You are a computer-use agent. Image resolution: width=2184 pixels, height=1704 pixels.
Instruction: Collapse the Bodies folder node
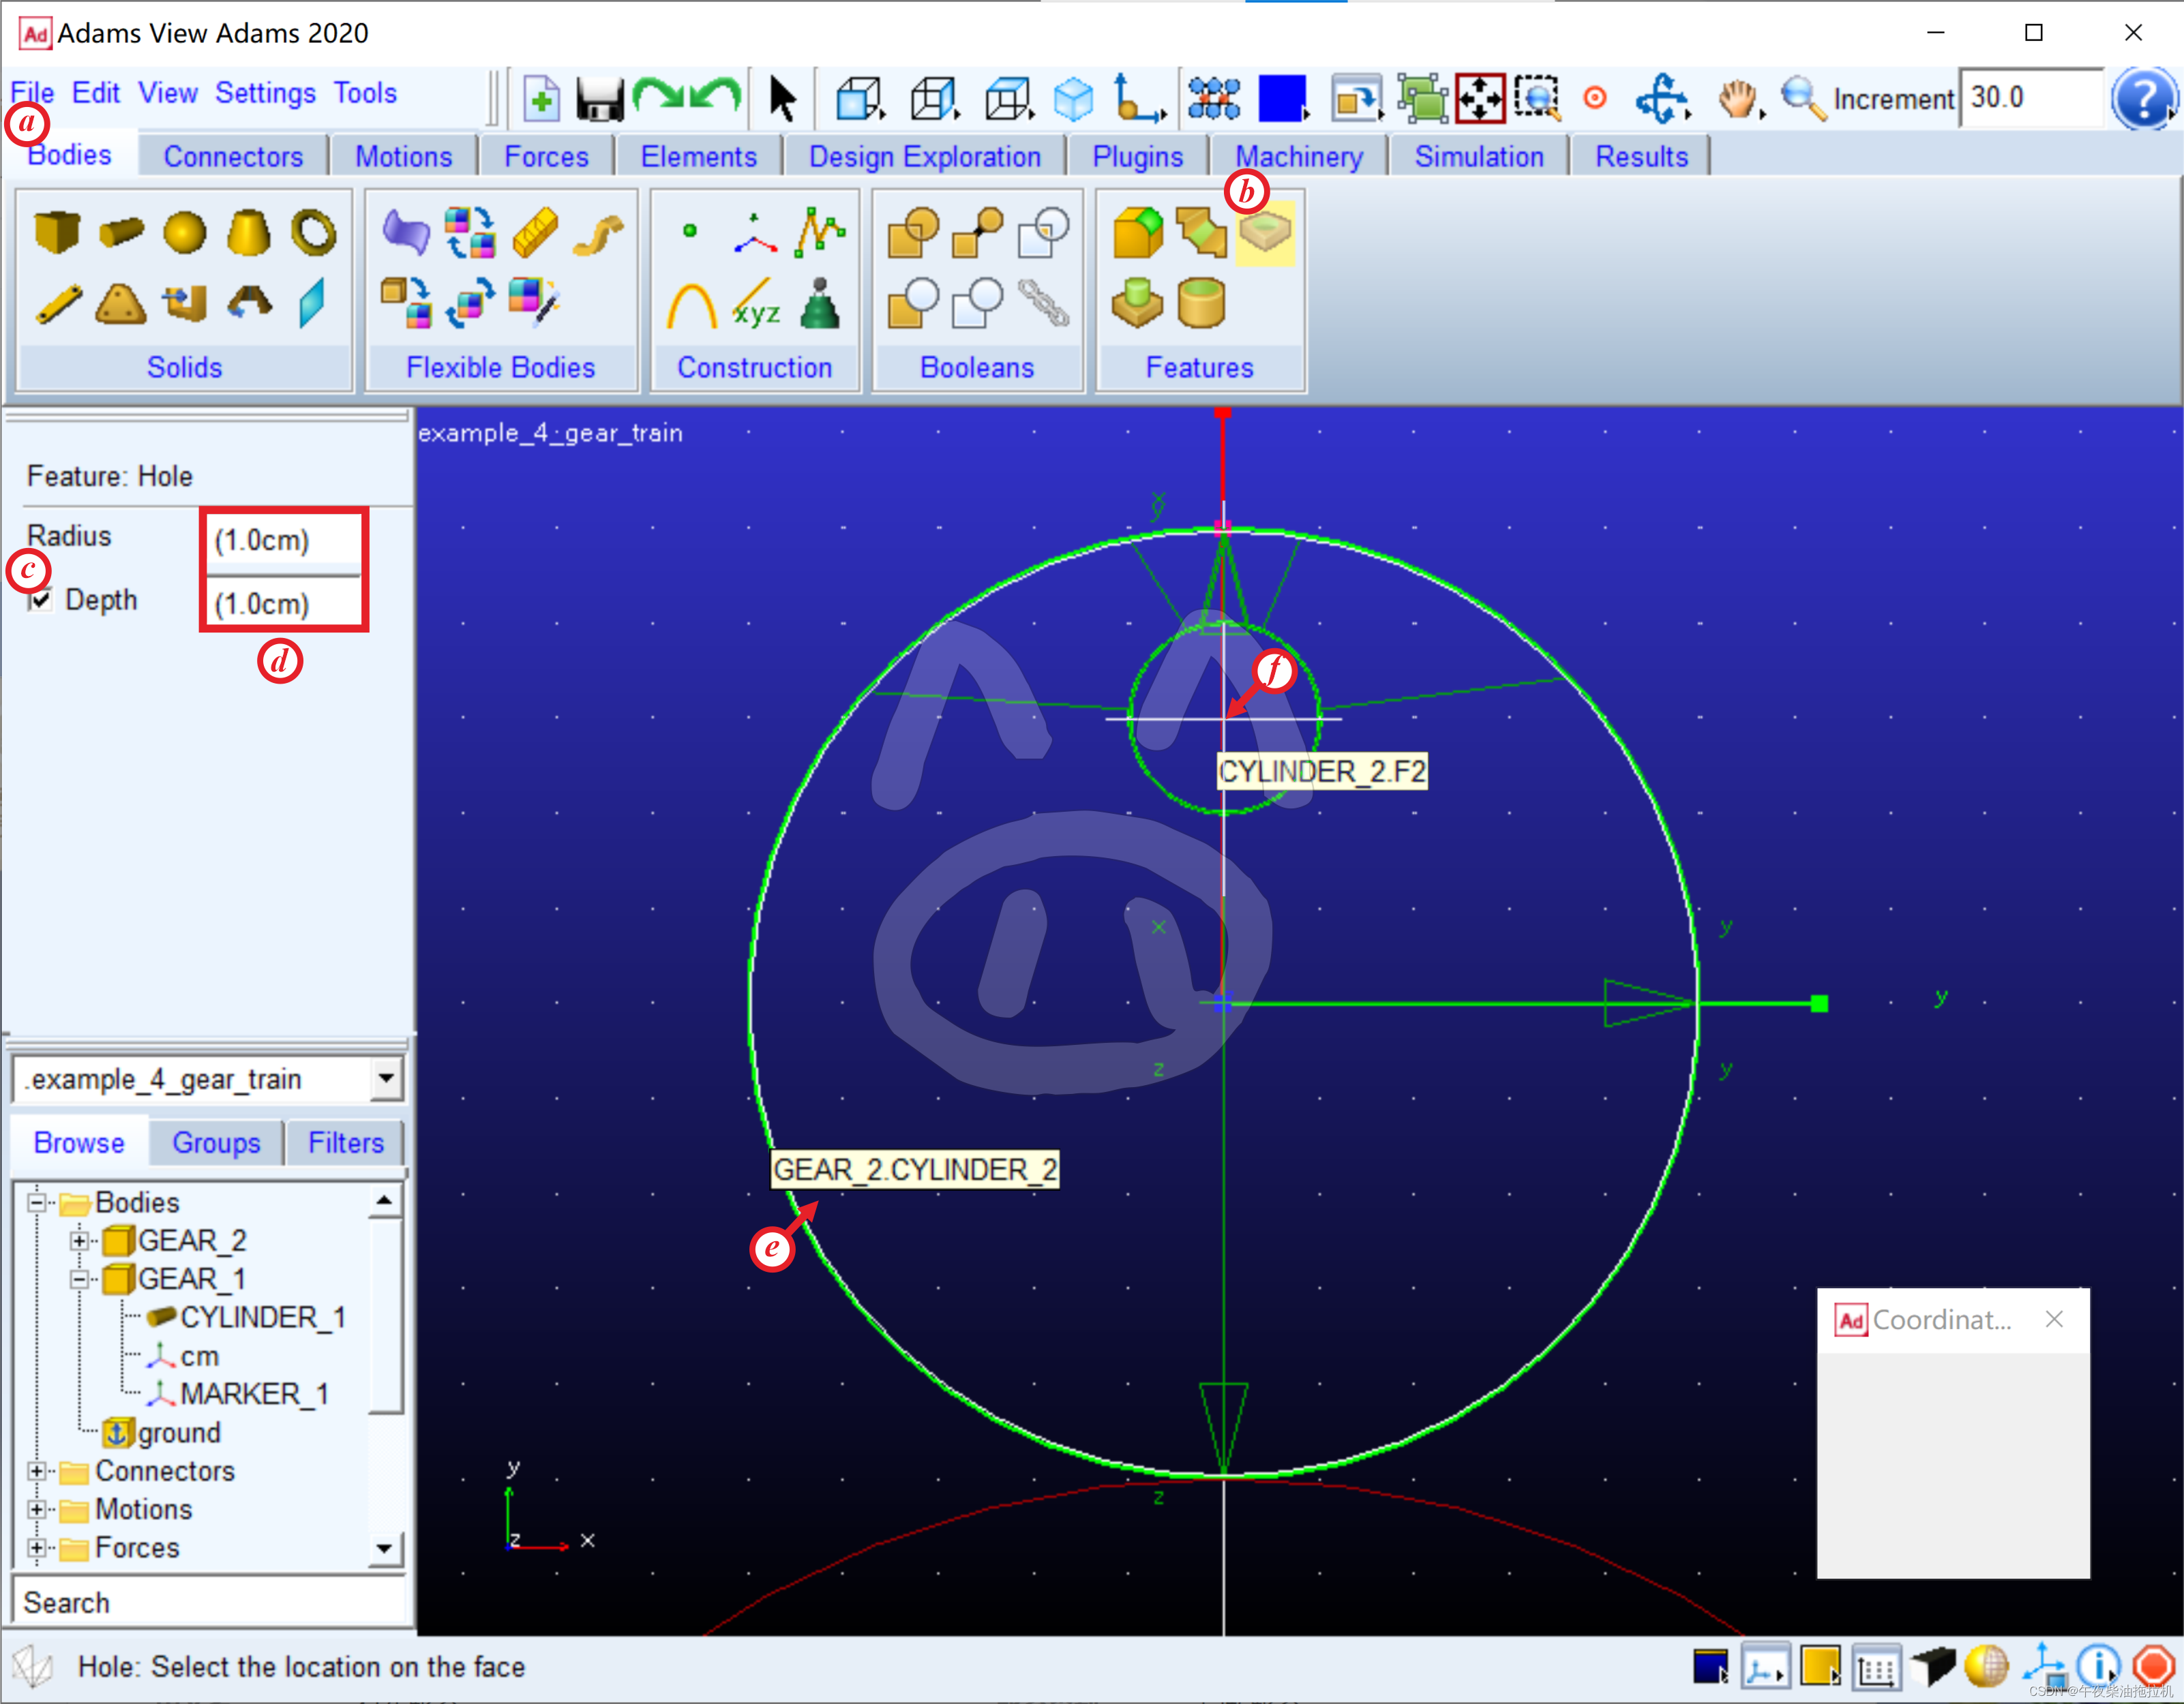tap(36, 1202)
